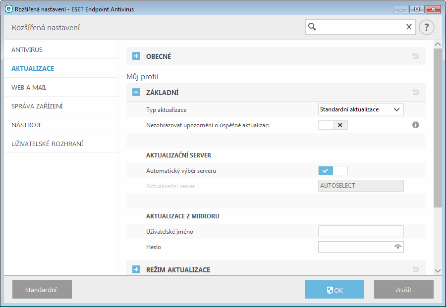
Task: Click the Typ aktualizace label
Action: click(x=167, y=110)
